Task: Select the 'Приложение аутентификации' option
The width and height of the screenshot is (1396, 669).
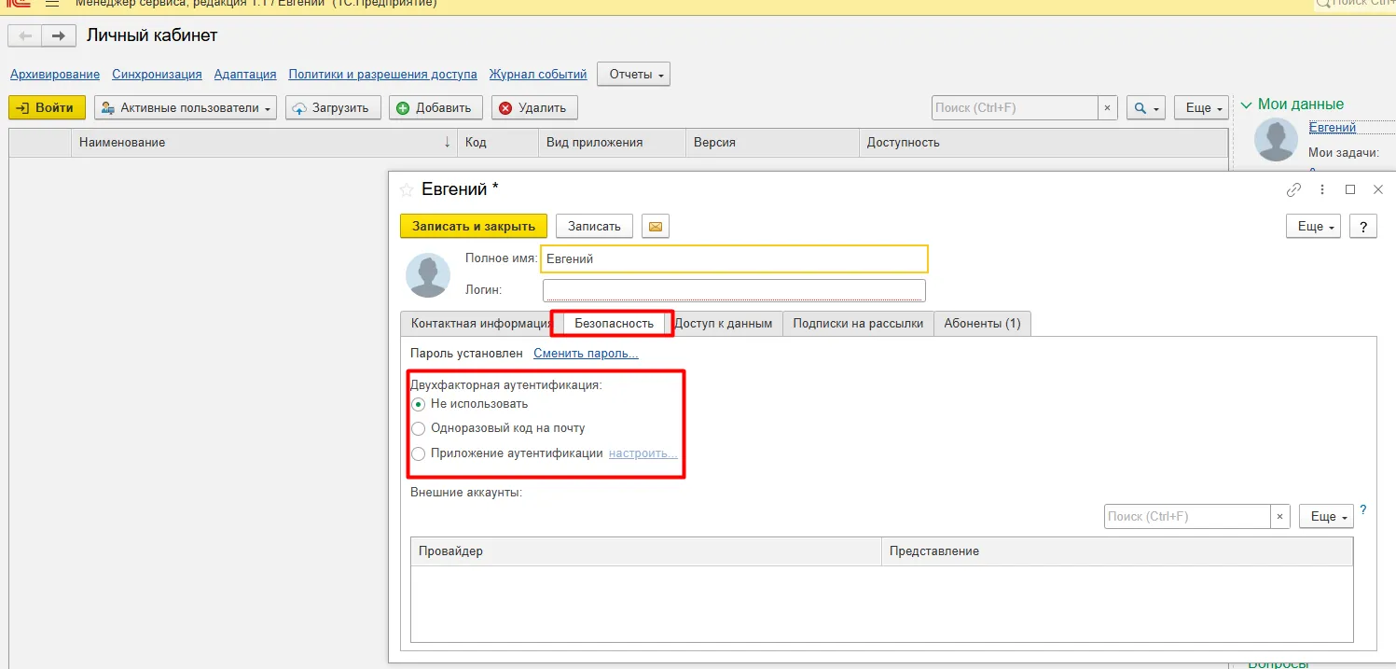Action: pyautogui.click(x=419, y=453)
